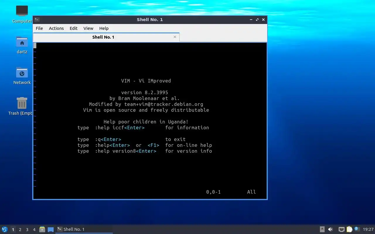
Task: Click the Shell No. 1 taskbar button
Action: (x=84, y=229)
